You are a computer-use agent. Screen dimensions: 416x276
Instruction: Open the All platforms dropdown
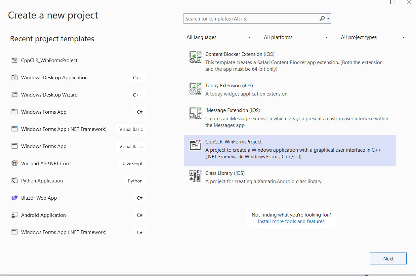[x=296, y=37]
